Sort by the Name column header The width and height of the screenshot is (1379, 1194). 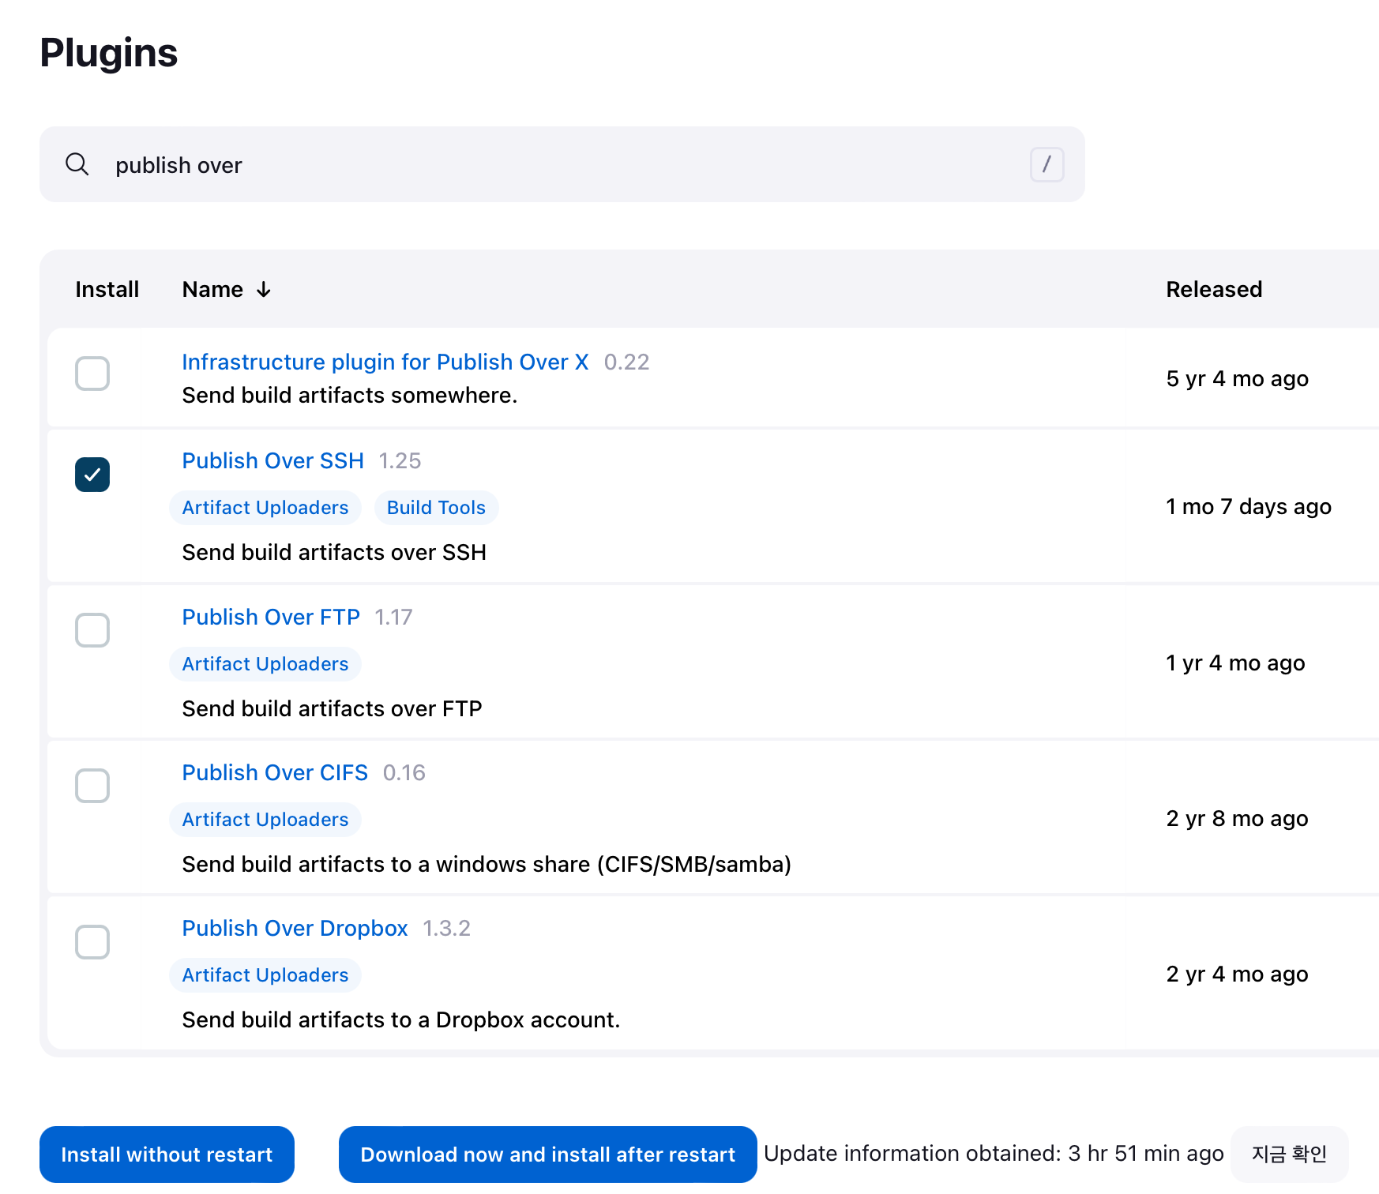pyautogui.click(x=227, y=290)
